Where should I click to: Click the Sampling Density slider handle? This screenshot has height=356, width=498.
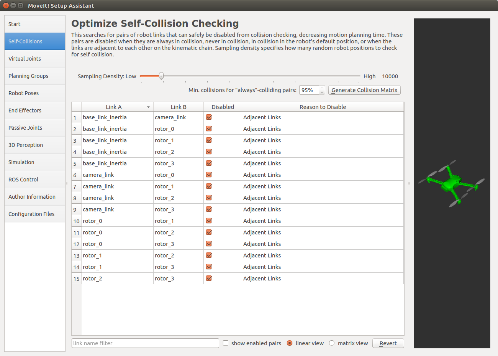click(161, 76)
